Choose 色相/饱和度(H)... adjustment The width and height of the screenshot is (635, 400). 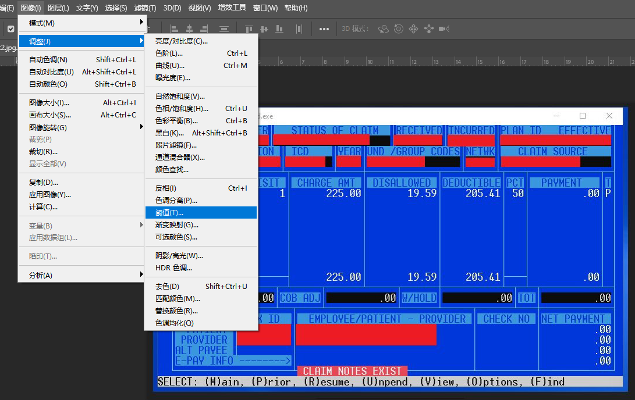(x=201, y=108)
